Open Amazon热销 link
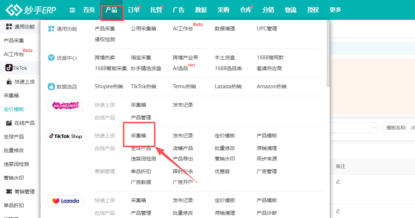 [x=271, y=86]
